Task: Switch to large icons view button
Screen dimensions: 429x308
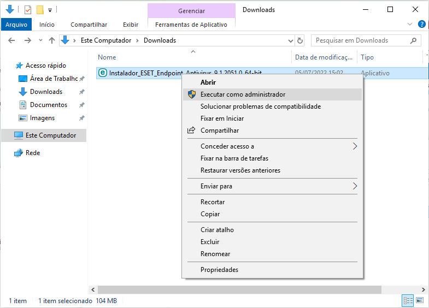Action: coord(420,300)
